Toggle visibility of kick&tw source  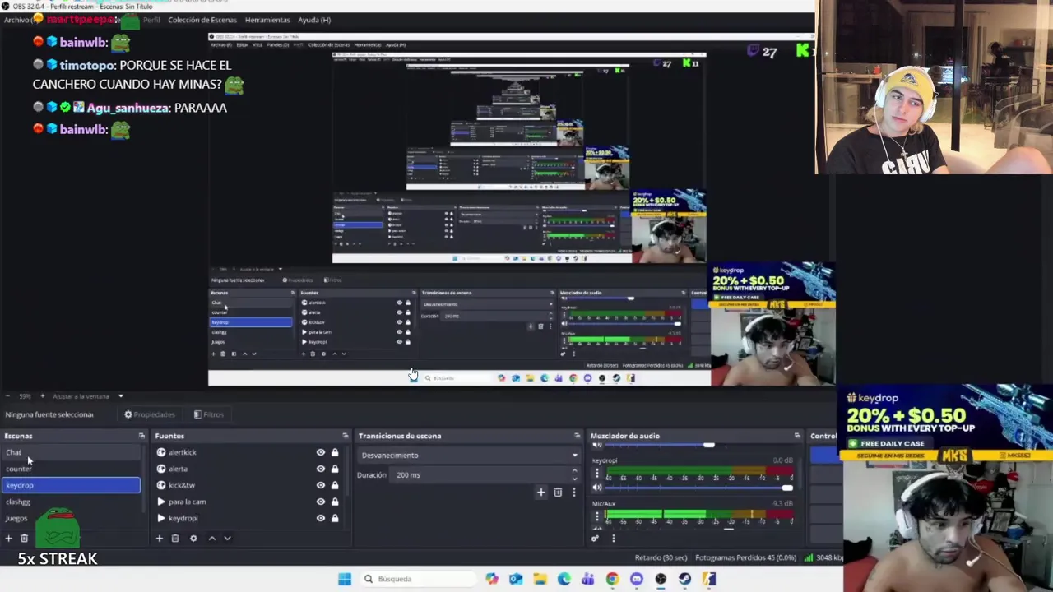(x=321, y=485)
